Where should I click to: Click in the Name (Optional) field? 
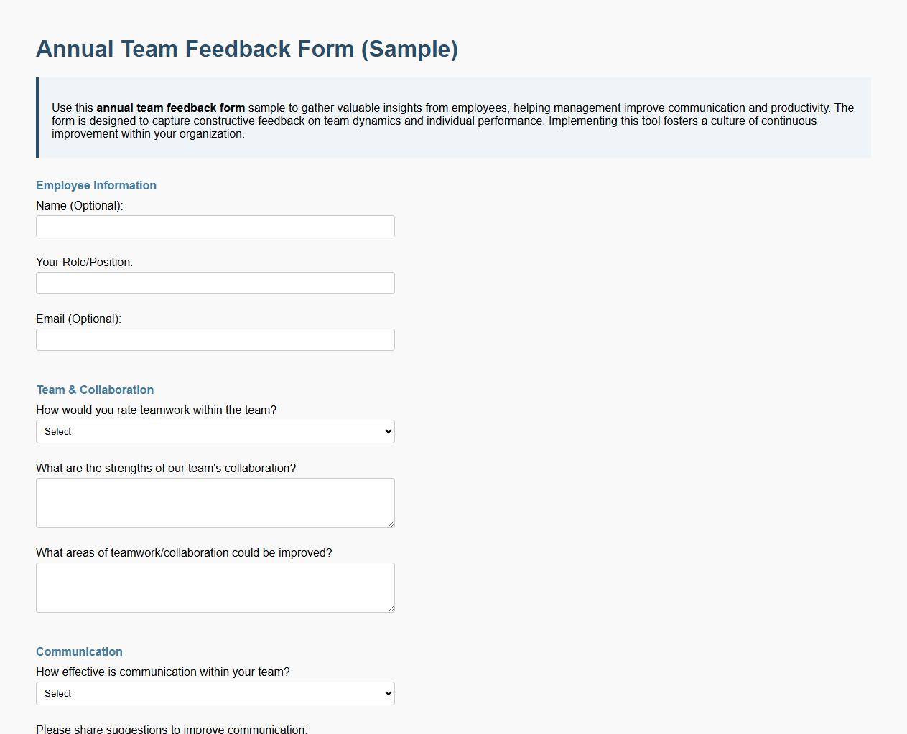(x=215, y=226)
